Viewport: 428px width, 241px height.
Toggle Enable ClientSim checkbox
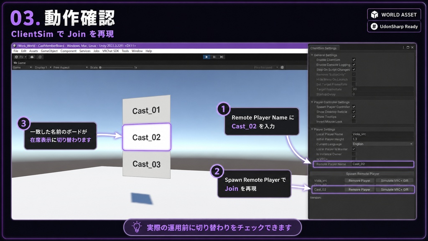tap(354, 60)
